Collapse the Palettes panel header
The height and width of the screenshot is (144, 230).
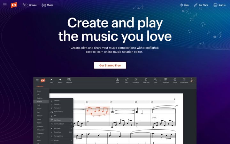click(40, 86)
